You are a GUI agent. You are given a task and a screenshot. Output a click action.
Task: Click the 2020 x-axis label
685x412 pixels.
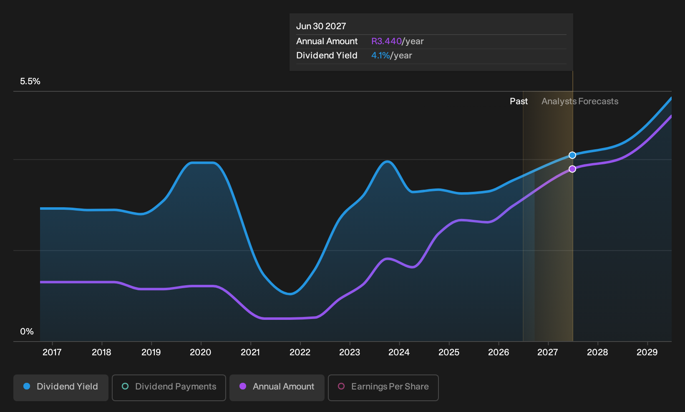pos(201,352)
